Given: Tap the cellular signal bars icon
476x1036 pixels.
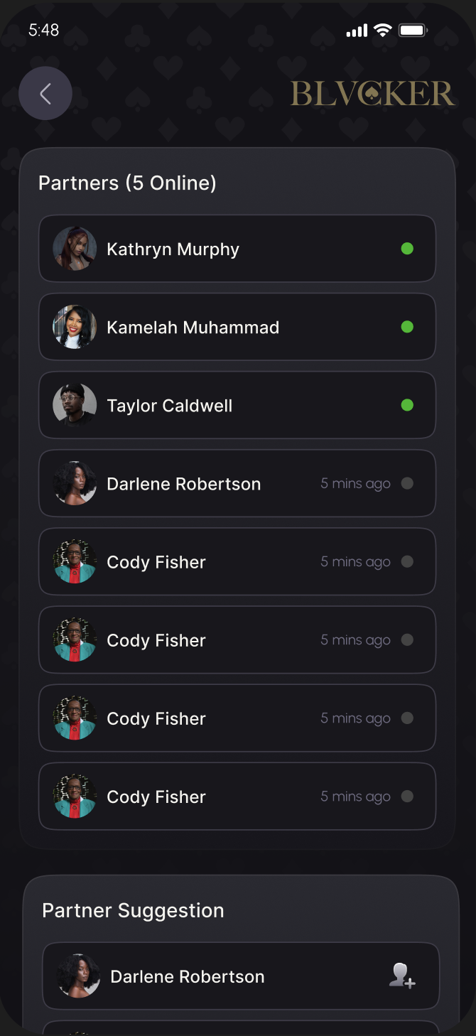Looking at the screenshot, I should tap(357, 31).
